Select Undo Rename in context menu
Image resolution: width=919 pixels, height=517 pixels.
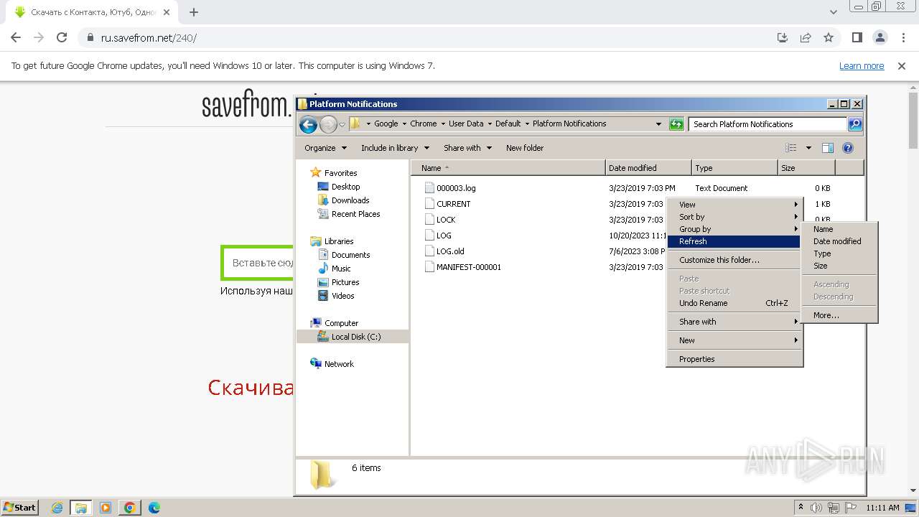[x=734, y=303]
